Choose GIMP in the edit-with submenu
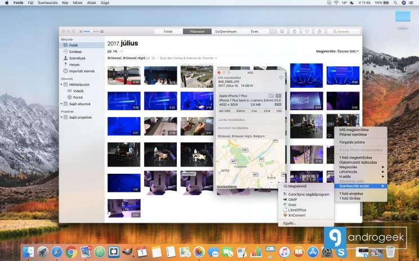419x261 pixels. [x=292, y=199]
